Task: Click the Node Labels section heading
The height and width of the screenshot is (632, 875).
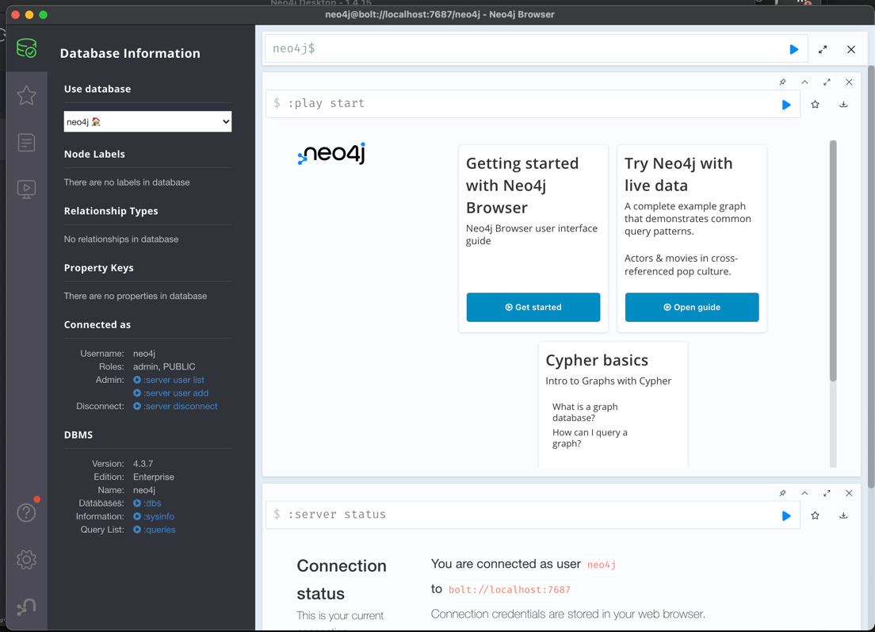Action: [94, 154]
